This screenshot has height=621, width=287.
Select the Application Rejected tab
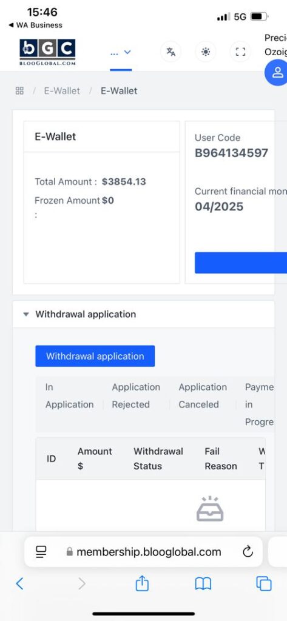pyautogui.click(x=136, y=395)
